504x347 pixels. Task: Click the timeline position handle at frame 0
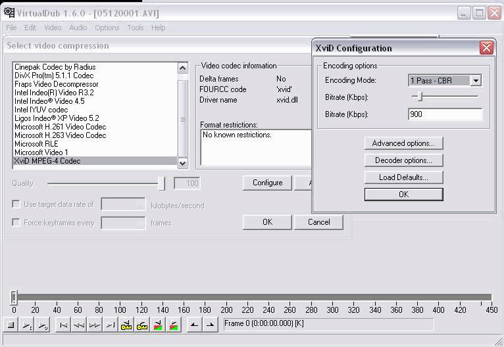[14, 297]
